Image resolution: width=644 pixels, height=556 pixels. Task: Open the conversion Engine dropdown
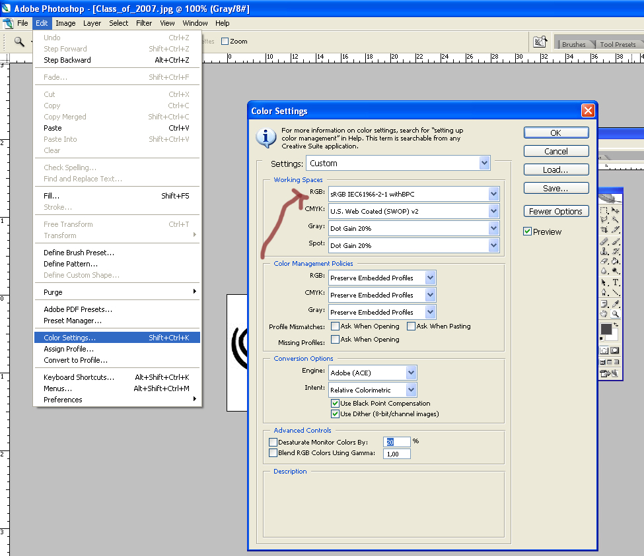point(373,373)
